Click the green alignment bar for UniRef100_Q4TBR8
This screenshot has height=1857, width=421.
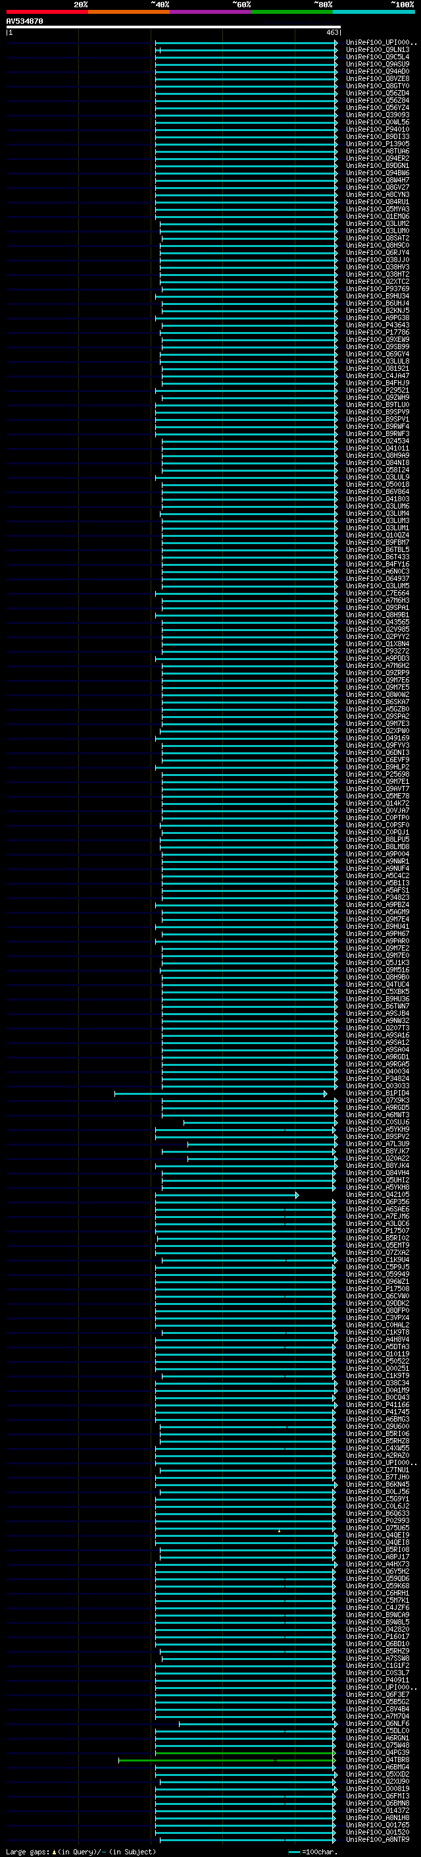[x=228, y=1760]
